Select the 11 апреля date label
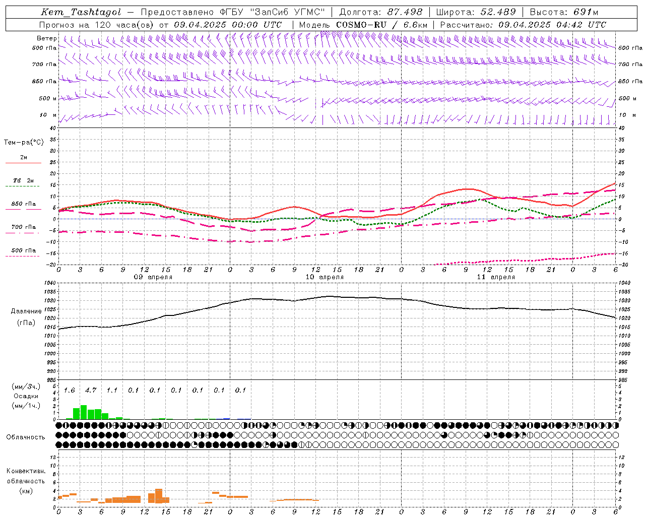Image resolution: width=645 pixels, height=516 pixels. point(496,277)
